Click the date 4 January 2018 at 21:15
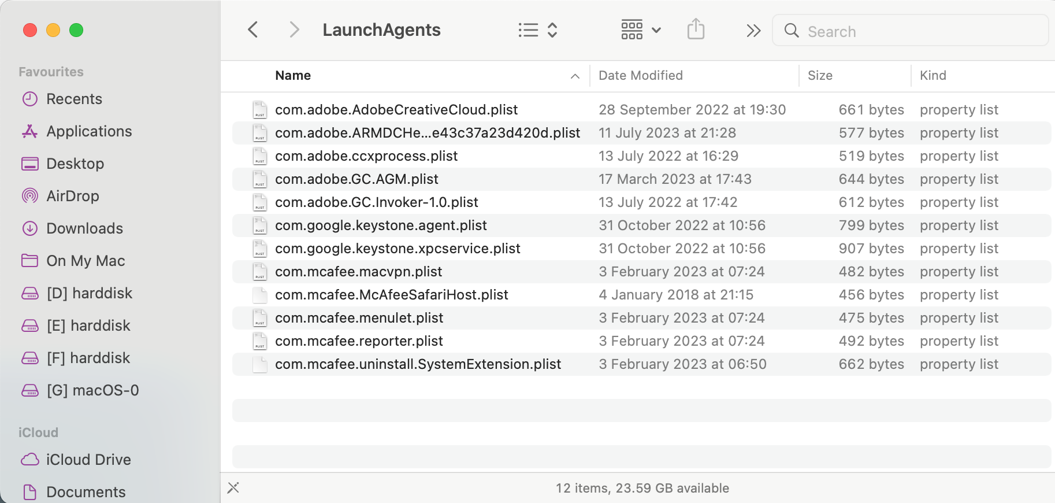1055x503 pixels. tap(676, 295)
